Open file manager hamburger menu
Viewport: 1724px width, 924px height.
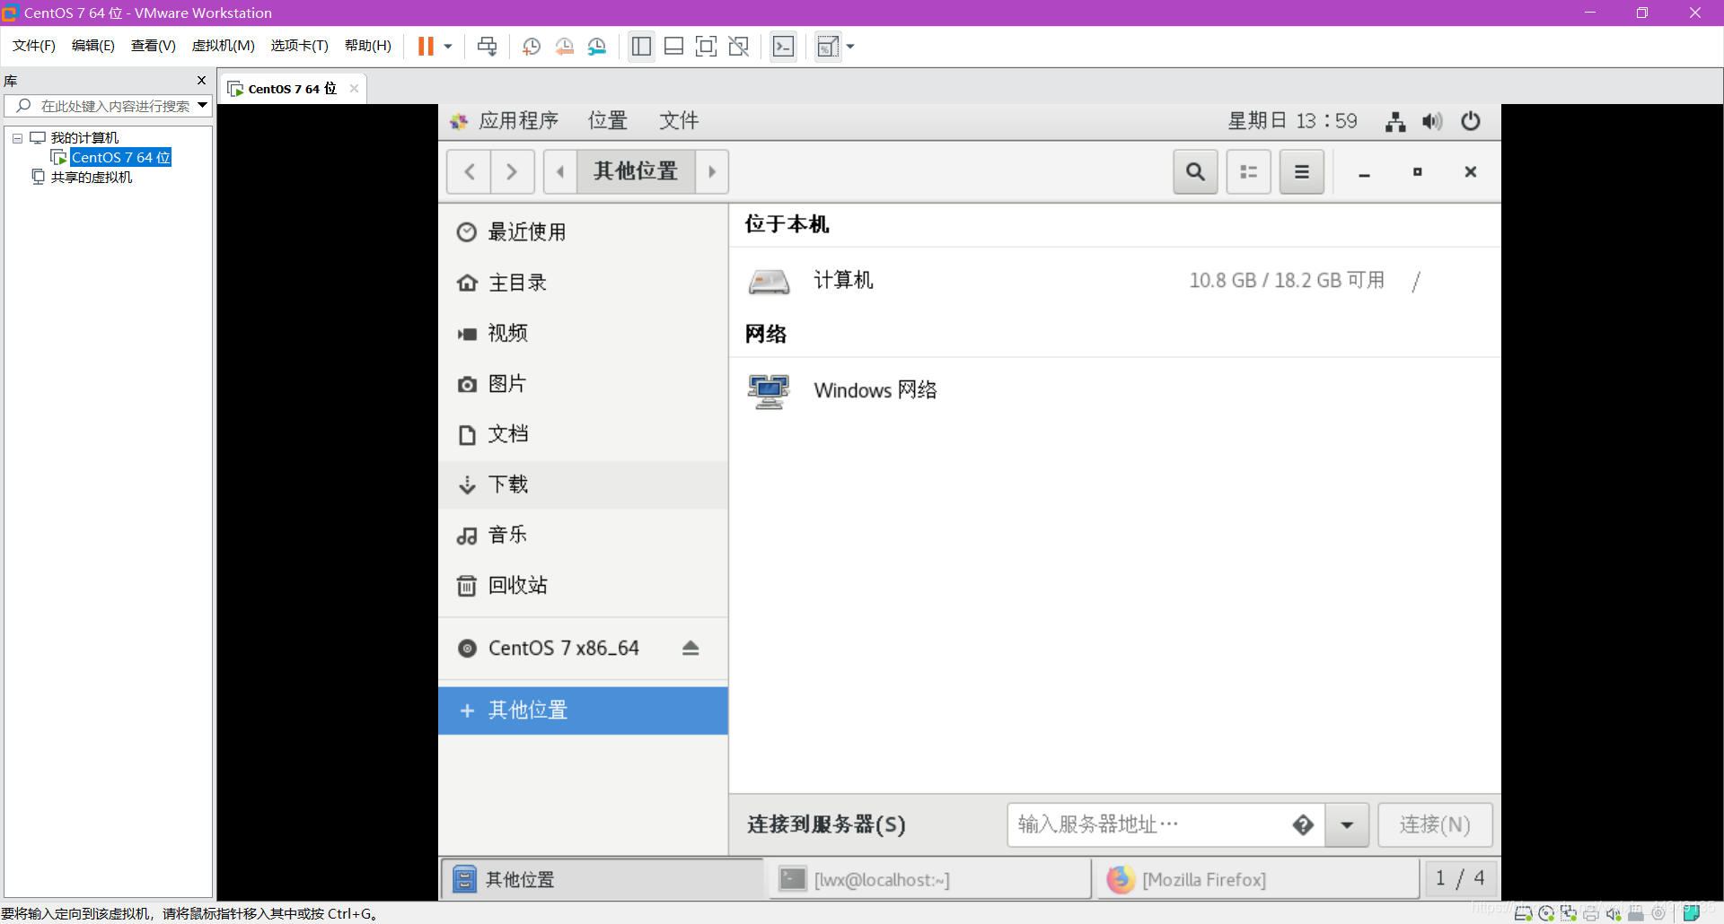pos(1301,171)
